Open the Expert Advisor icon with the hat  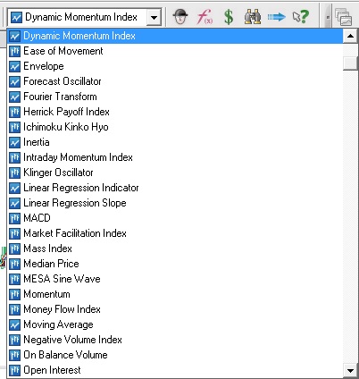(x=180, y=17)
